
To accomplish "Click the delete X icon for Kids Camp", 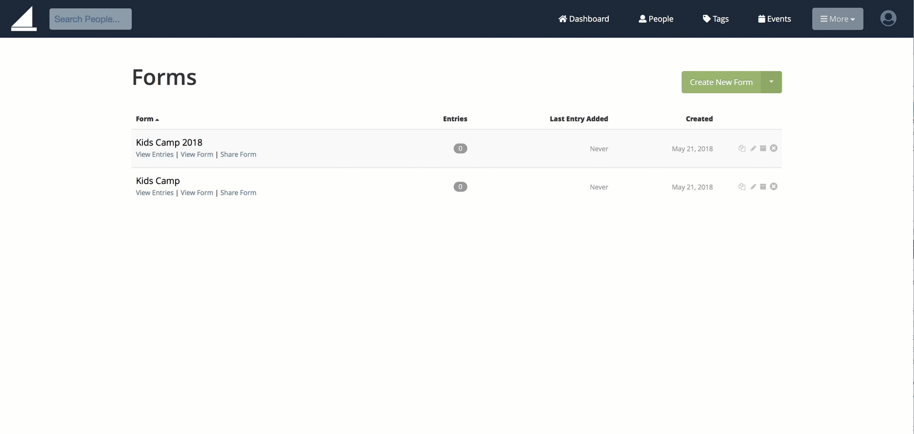I will pyautogui.click(x=774, y=186).
